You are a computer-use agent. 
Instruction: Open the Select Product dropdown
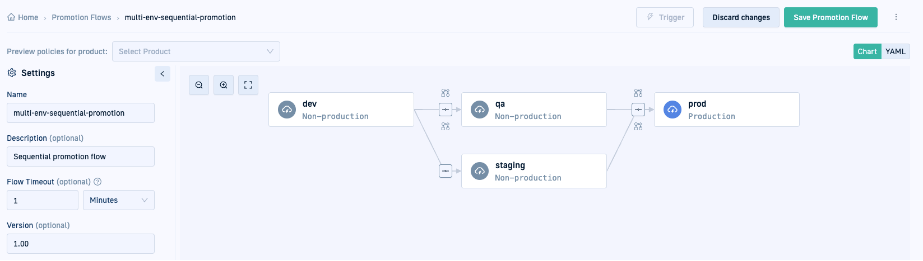click(196, 51)
